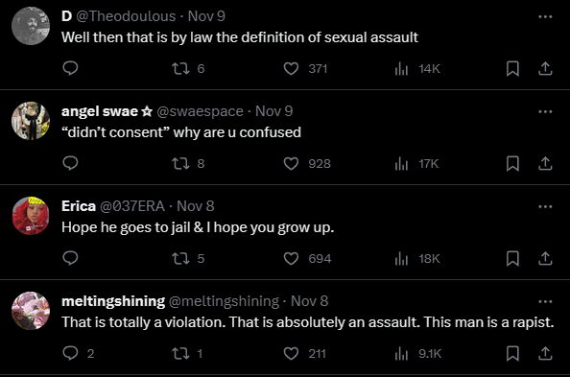Open the @swaespace profile handle
This screenshot has width=570, height=377.
click(x=200, y=111)
